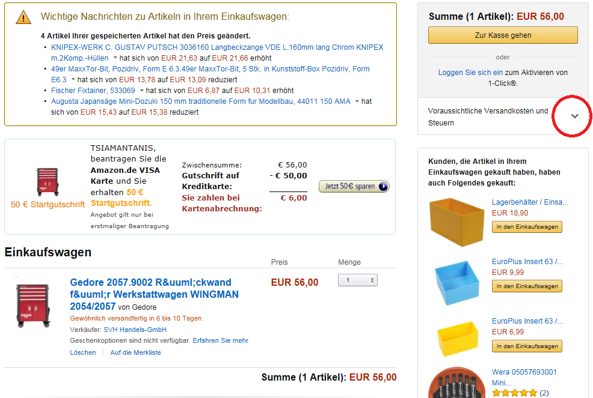593x398 pixels.
Task: Add EuroPlus Insert for 6,99 to cart
Action: tap(527, 346)
